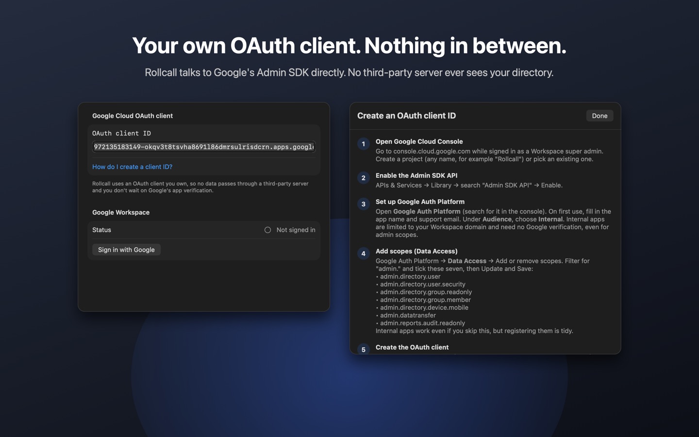
Task: Click the "OAuth client ID" field label
Action: (x=121, y=133)
